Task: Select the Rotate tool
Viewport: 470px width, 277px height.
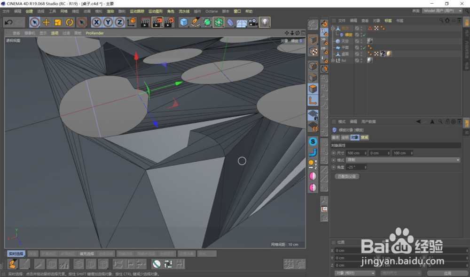Action: coord(70,22)
